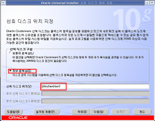Click the 선택 디스크 위치(V): label
Image resolution: width=155 pixels, height=121 pixels.
coord(19,86)
